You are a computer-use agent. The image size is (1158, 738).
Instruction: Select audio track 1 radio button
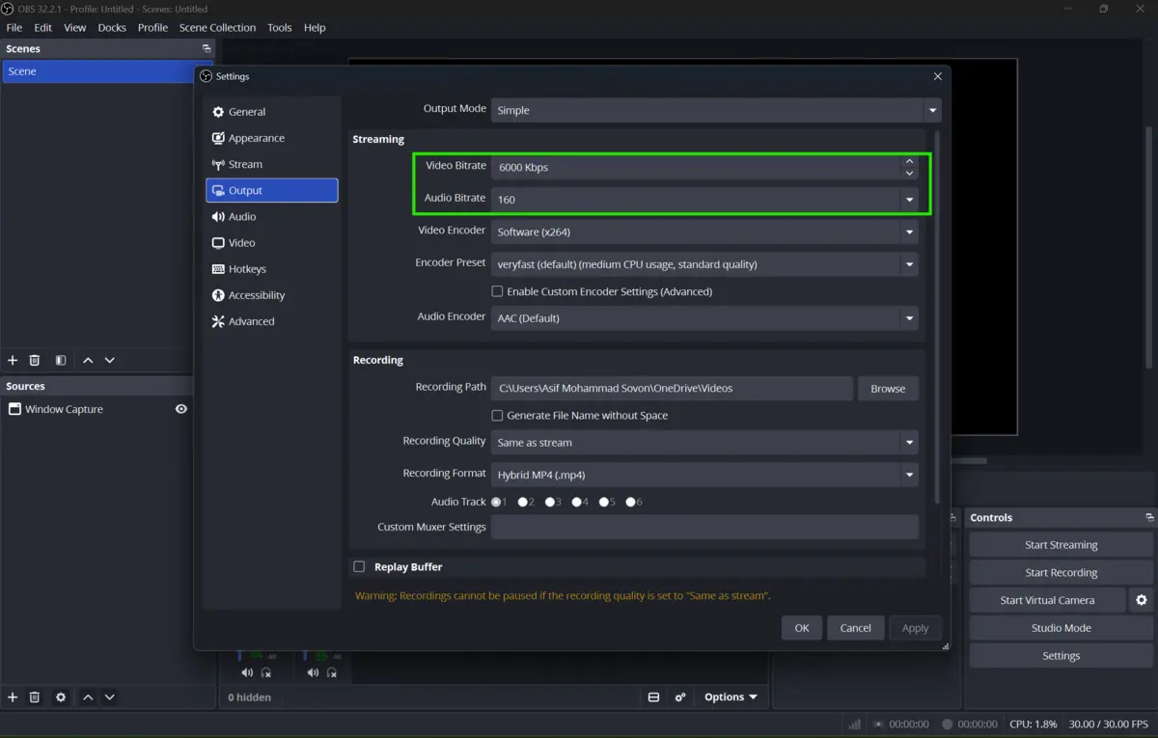[x=497, y=502]
